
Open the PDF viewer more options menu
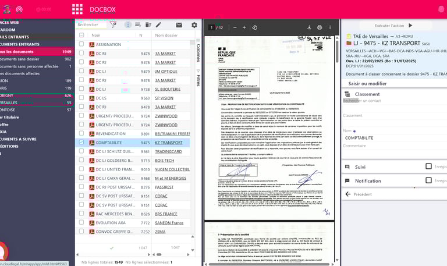[330, 27]
